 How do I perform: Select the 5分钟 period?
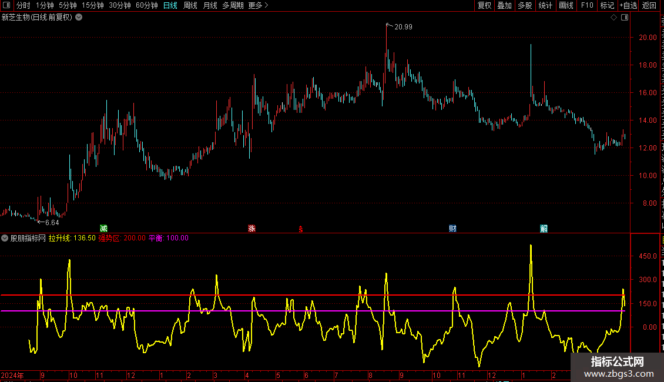point(68,5)
